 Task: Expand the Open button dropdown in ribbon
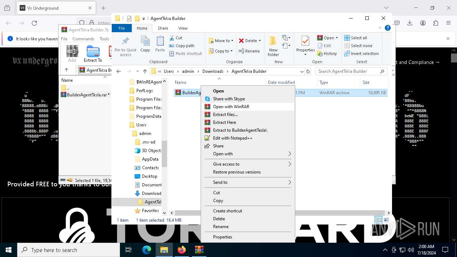(x=337, y=38)
